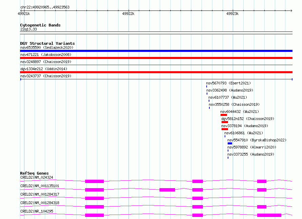Click gene label CRELD2|NM_024324
Screen dimensions: 302x219
37,177
